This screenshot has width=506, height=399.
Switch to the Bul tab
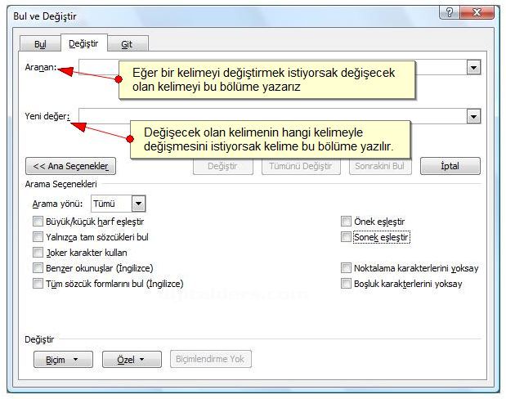[40, 43]
